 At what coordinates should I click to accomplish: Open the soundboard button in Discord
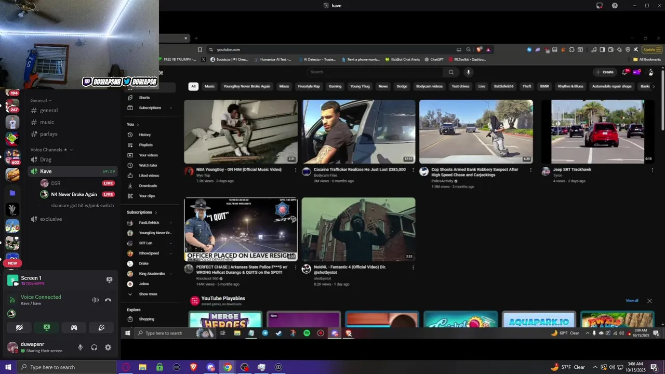pyautogui.click(x=101, y=328)
